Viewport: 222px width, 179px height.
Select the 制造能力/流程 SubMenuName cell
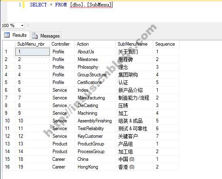pyautogui.click(x=134, y=98)
